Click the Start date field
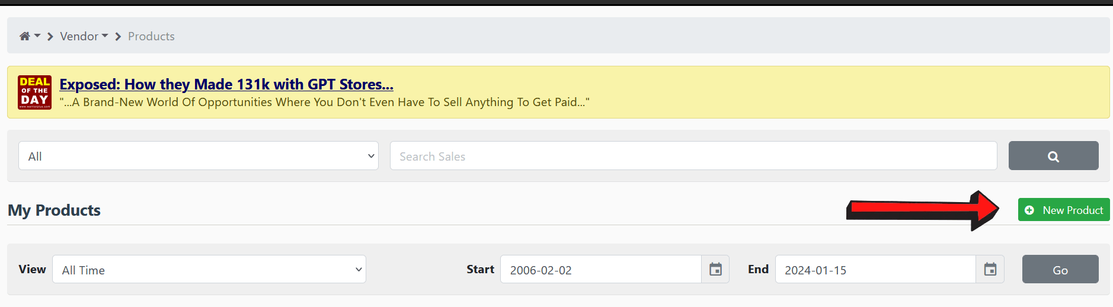This screenshot has width=1113, height=307. (600, 270)
